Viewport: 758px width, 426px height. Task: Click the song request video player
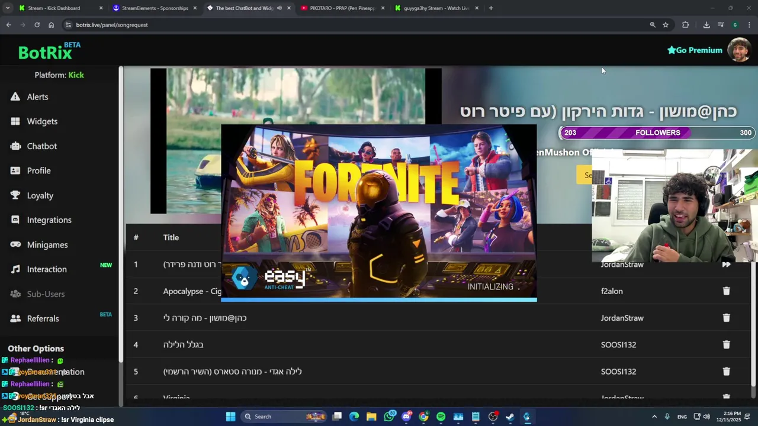tap(296, 141)
